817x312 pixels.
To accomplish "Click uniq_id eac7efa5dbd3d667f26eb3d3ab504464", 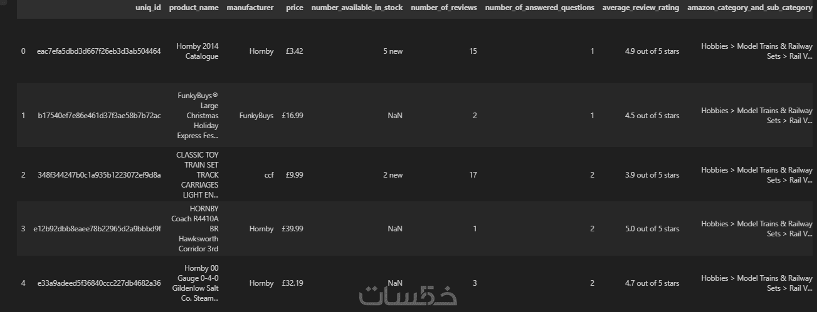I will click(99, 51).
